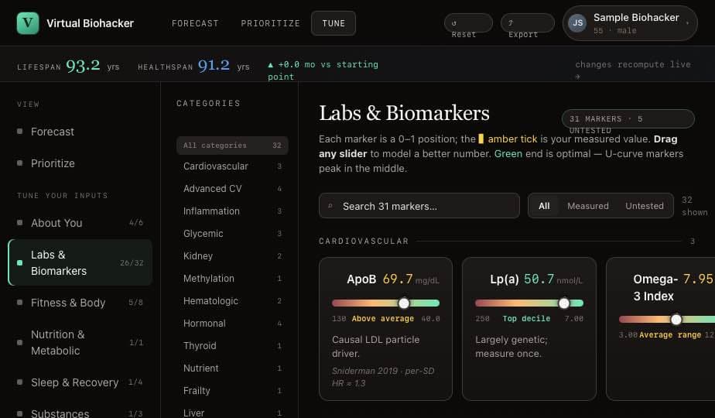
Task: Click the Sniderman 2019 citation text
Action: tap(383, 377)
